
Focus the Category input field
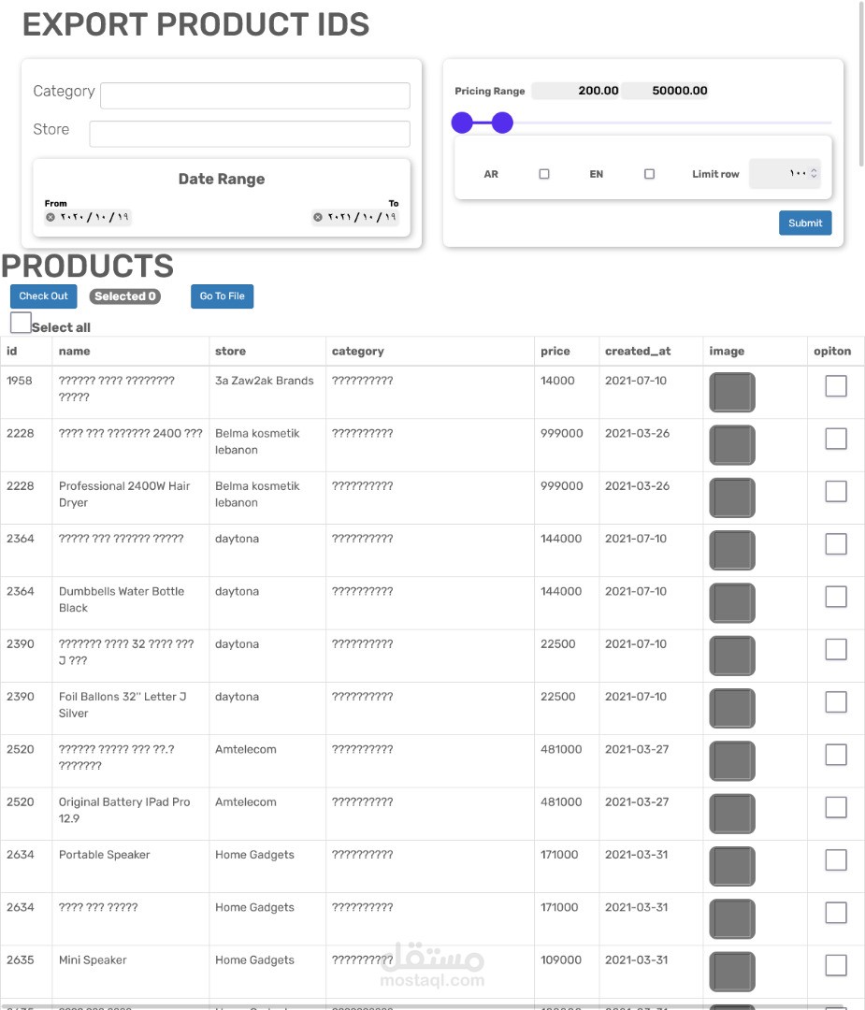255,95
